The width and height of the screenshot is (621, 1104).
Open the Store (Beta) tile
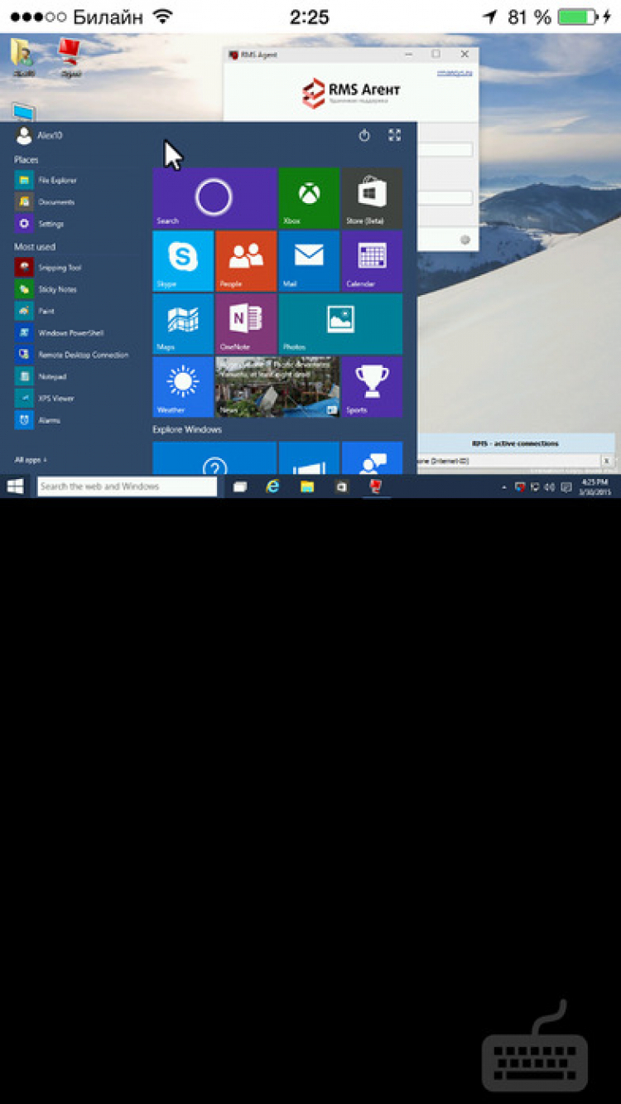(x=372, y=198)
